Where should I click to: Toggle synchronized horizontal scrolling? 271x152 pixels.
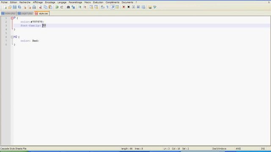[x=96, y=7]
